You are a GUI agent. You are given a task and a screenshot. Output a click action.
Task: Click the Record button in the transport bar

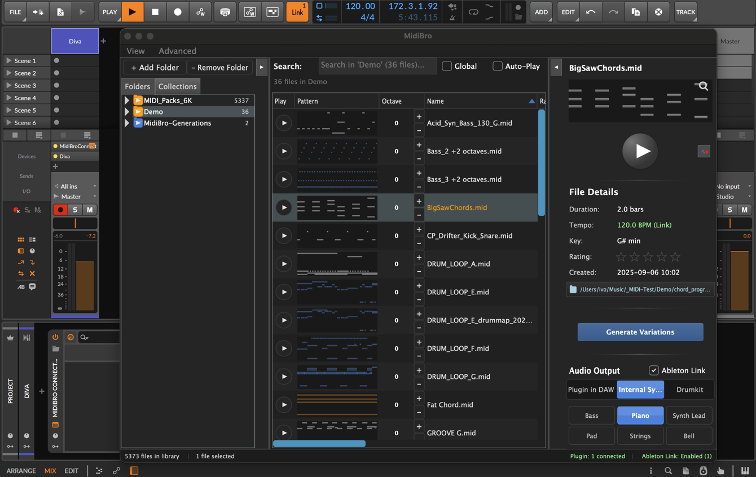click(x=178, y=12)
